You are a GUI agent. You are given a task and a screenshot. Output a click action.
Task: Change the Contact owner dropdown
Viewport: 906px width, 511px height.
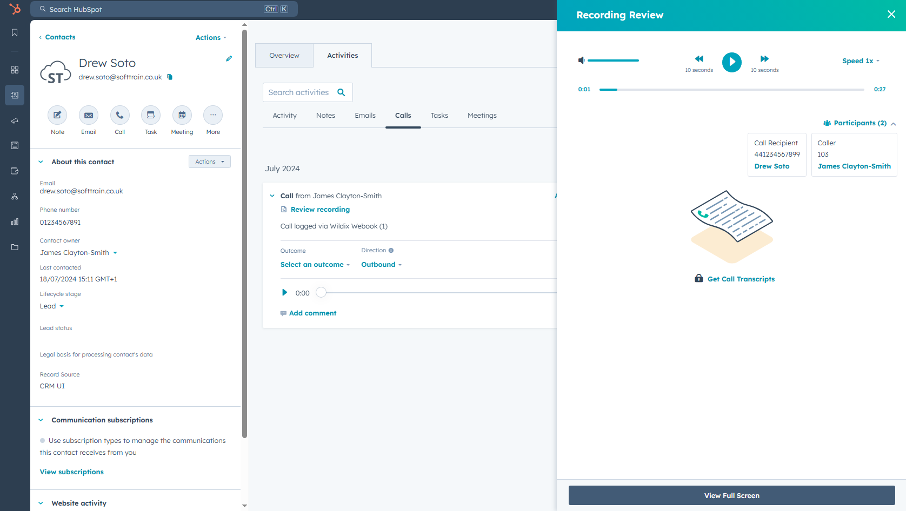(x=78, y=253)
